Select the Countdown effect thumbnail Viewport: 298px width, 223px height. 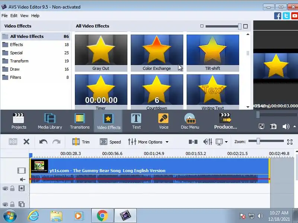click(157, 92)
